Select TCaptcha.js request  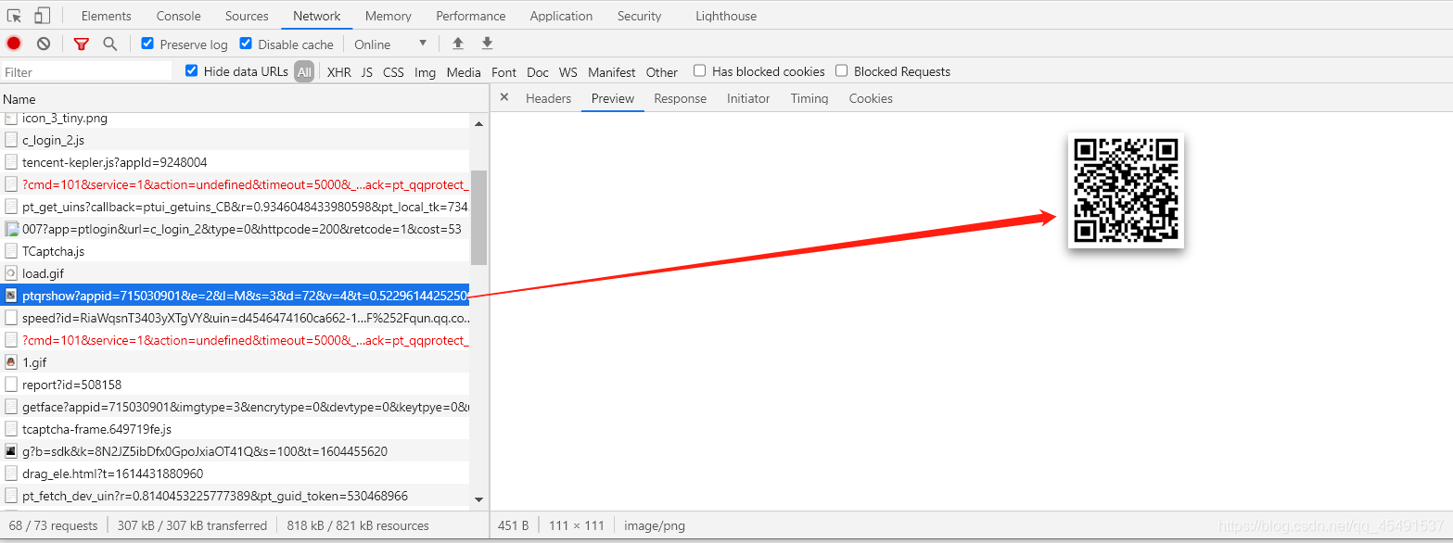pyautogui.click(x=235, y=251)
